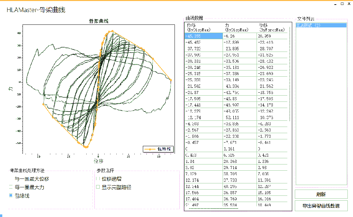Click the cell with value -6.26
The width and height of the screenshot is (353, 217).
(240, 36)
